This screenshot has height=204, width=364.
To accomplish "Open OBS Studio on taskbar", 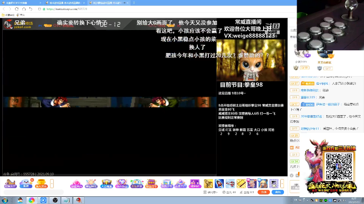I will click(x=55, y=200).
